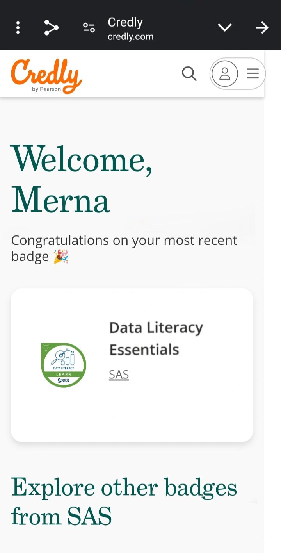Open the hamburger navigation menu
Image resolution: width=281 pixels, height=553 pixels.
(253, 73)
